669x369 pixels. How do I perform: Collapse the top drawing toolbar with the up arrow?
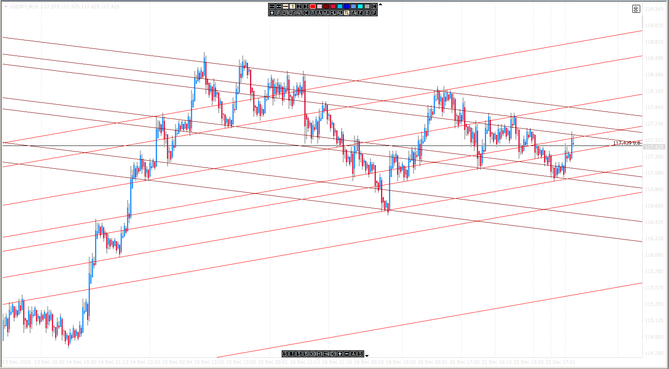pyautogui.click(x=380, y=4)
